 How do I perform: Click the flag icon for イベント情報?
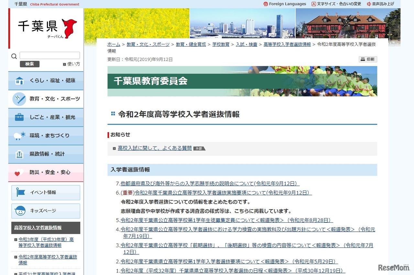(20, 193)
